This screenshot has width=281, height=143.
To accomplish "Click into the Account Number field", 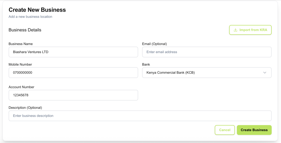I will 73,95.
